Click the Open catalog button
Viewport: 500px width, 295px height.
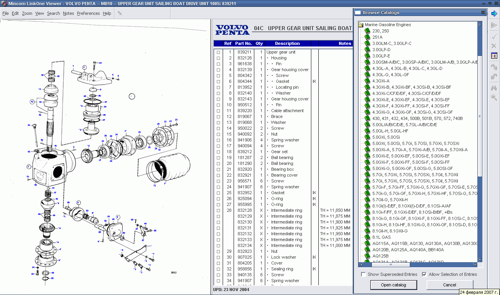point(393,285)
